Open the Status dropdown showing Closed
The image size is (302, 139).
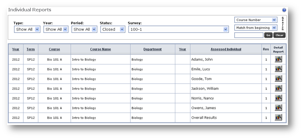[x=113, y=29]
